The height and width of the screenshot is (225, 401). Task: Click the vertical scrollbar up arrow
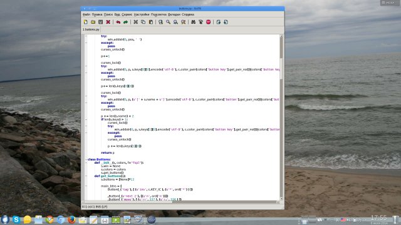pyautogui.click(x=281, y=36)
